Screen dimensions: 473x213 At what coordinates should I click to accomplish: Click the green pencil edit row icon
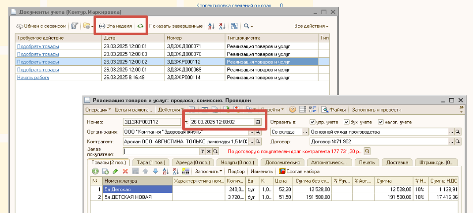[115, 172]
